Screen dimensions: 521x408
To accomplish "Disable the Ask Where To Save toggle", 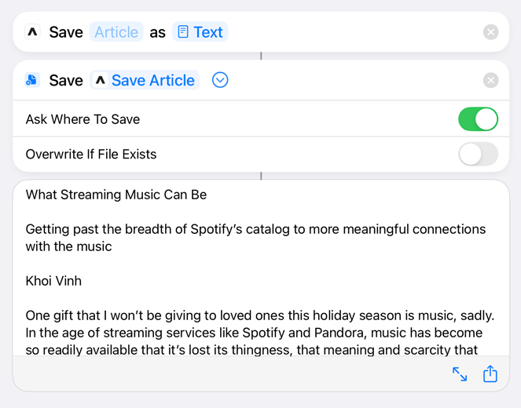I will 478,119.
